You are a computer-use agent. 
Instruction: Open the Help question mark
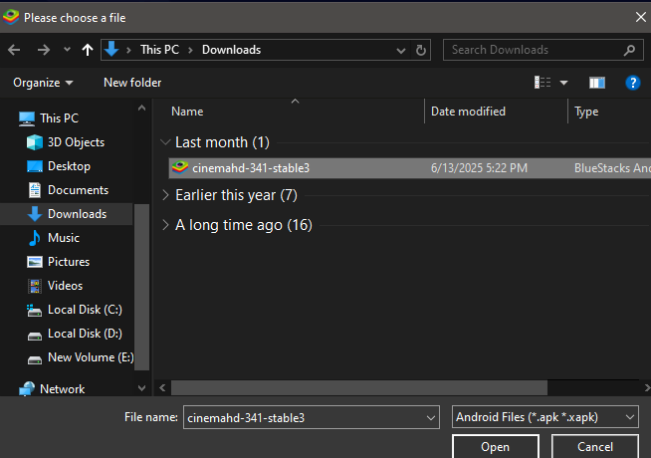point(633,83)
